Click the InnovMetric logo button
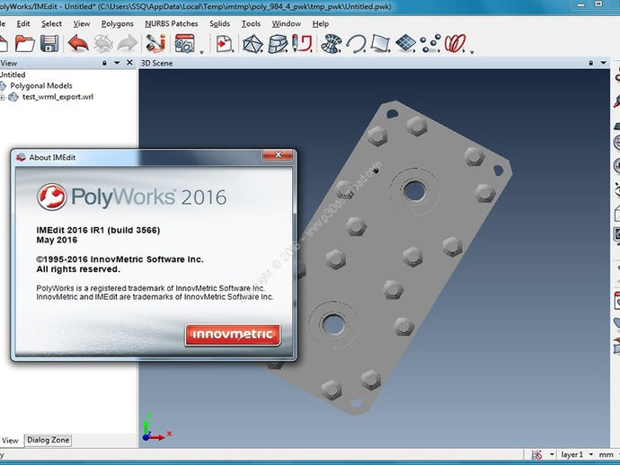The height and width of the screenshot is (465, 620). coord(233,335)
